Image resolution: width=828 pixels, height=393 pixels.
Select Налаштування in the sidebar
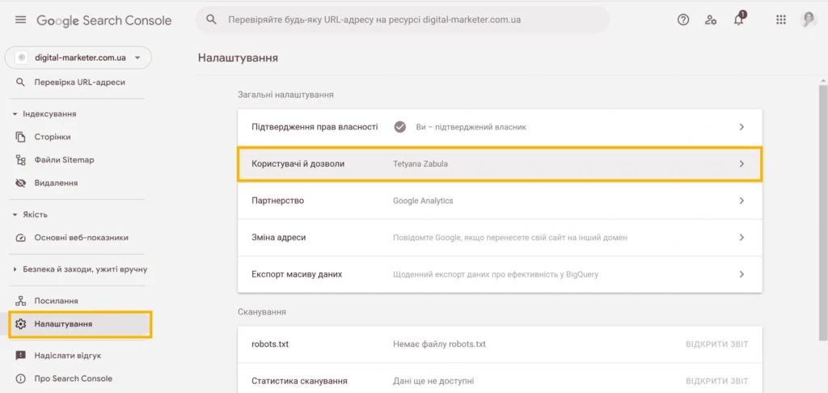[80, 323]
